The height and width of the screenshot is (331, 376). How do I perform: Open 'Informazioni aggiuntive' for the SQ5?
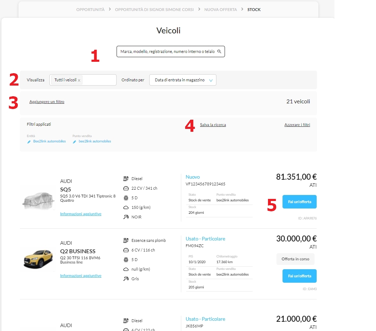pos(81,214)
